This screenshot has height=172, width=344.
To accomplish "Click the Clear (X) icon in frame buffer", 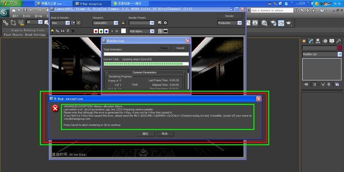I will pyautogui.click(x=73, y=31).
